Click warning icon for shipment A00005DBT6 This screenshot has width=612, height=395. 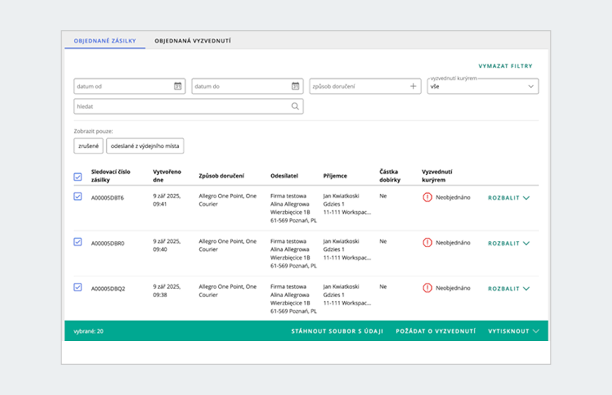[427, 197]
